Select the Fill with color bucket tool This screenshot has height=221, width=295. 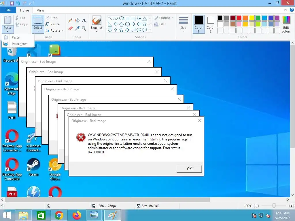[77, 20]
